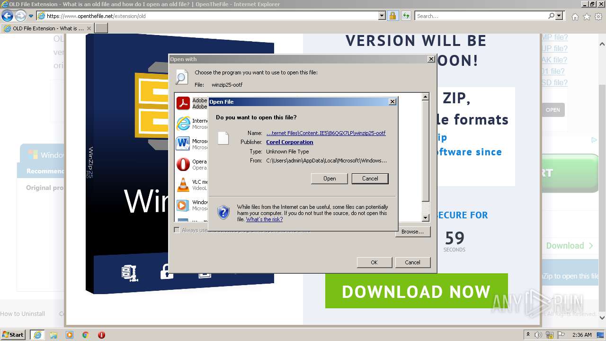Select VLC media player cone icon

(x=183, y=185)
